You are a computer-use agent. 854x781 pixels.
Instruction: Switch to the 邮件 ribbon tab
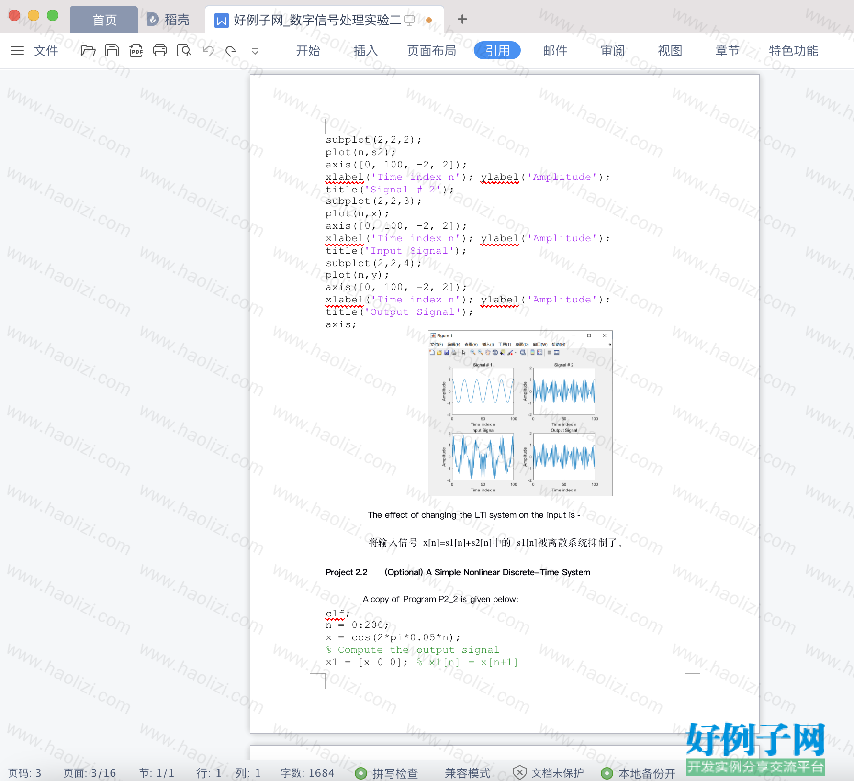(x=555, y=50)
